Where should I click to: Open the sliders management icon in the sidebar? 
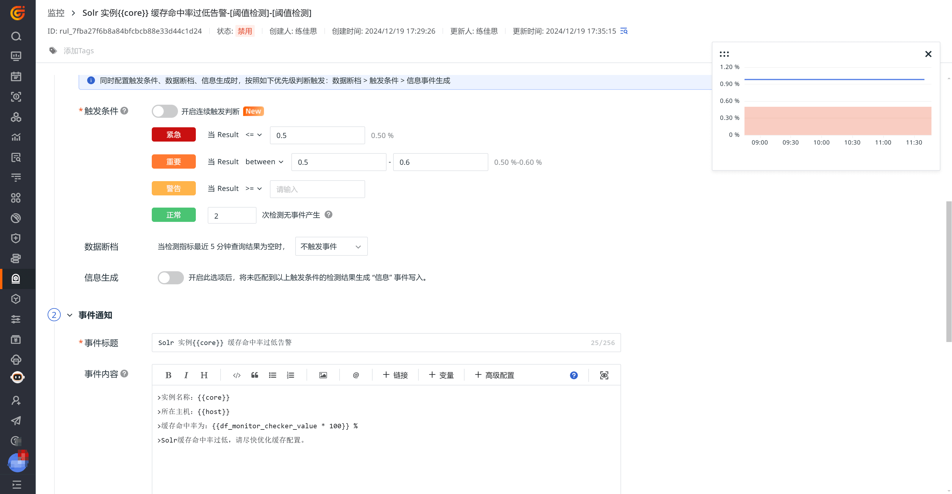[x=16, y=319]
